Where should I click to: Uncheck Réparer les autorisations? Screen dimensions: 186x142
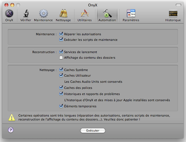(61, 34)
